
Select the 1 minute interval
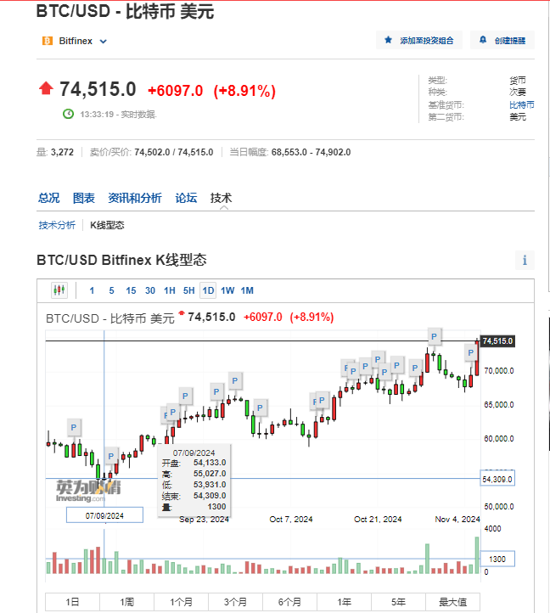click(92, 290)
